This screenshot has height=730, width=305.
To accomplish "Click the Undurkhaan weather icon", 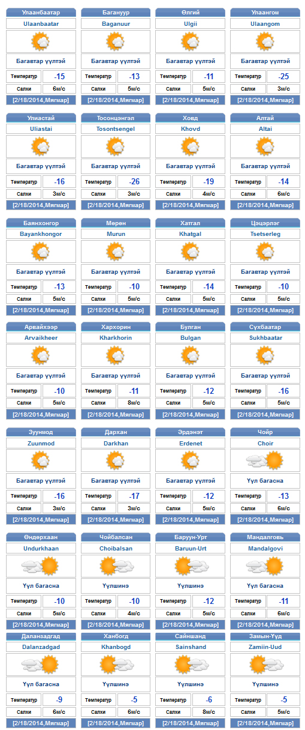I will (41, 566).
